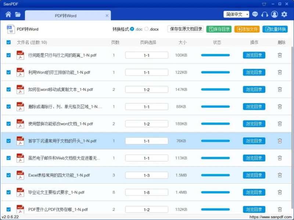Click the 批量转换 batch convert button
294x220 pixels.
(275, 29)
